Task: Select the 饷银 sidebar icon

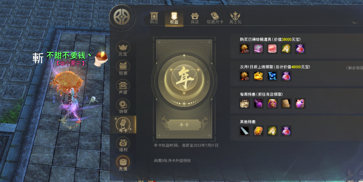Action: [x=123, y=106]
